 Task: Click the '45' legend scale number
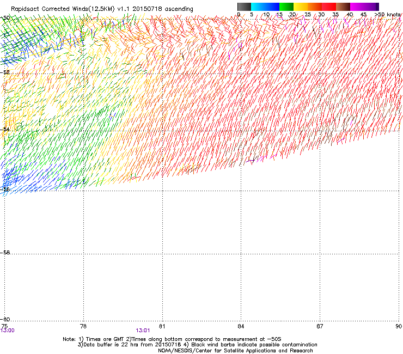363,15
